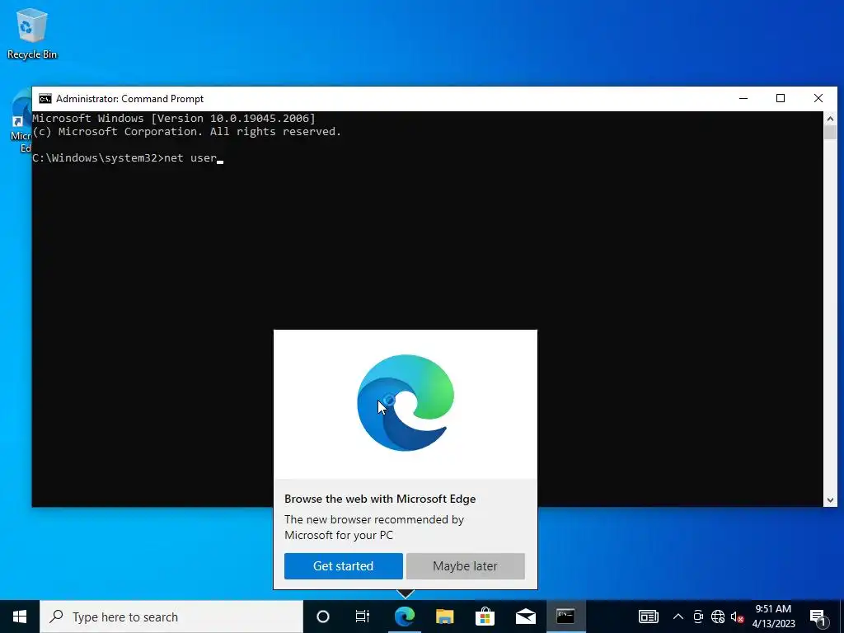The image size is (844, 633).
Task: Open the Mail app on taskbar
Action: click(525, 617)
